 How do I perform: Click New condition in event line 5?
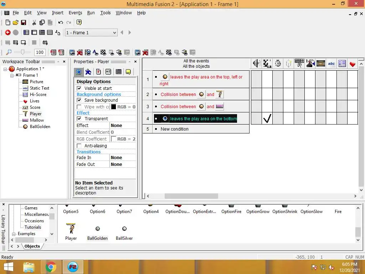174,129
